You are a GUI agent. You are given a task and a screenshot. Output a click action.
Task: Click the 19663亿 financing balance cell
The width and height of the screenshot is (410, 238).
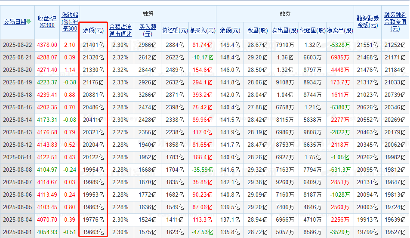tap(93, 232)
